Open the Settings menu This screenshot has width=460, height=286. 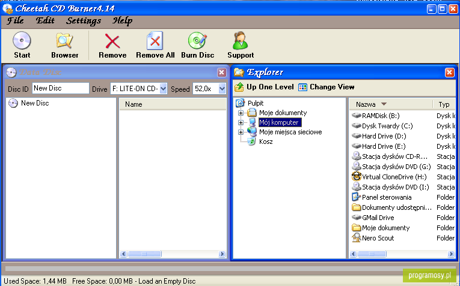(x=84, y=21)
